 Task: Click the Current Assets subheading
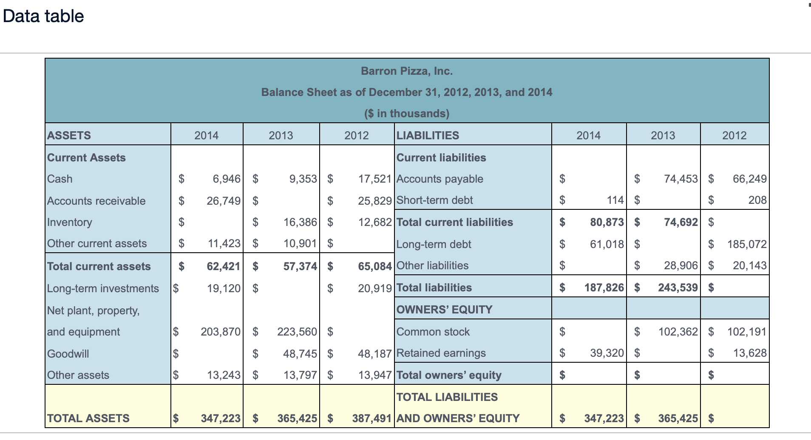tap(86, 158)
